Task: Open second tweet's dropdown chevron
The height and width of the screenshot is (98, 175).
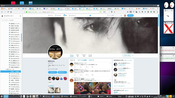Action: 110,70
